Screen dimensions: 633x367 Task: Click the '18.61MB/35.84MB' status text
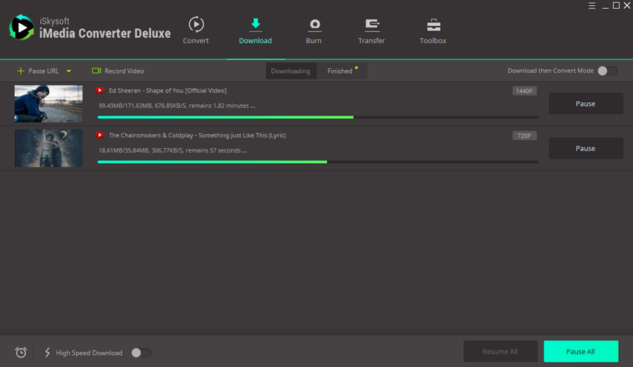point(172,150)
